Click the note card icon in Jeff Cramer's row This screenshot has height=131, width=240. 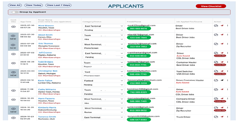tap(216, 53)
